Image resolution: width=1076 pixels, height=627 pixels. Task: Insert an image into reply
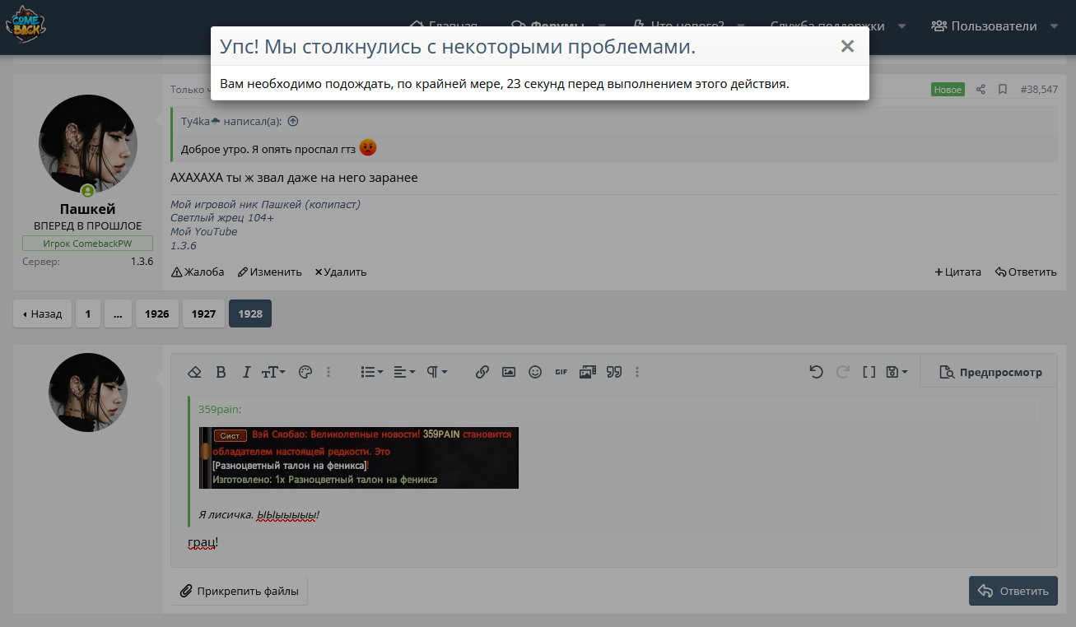click(x=509, y=372)
